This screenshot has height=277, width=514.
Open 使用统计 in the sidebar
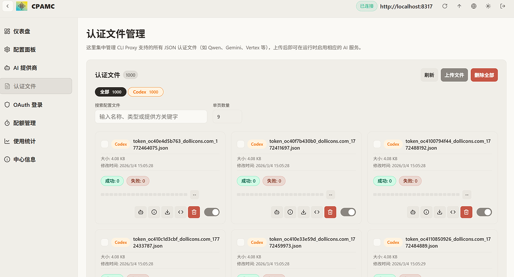click(36, 142)
